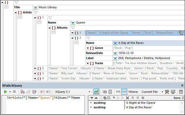Viewport: 185px width, 115px height.
Task: Expand the Tracks array node
Action: tap(88, 63)
